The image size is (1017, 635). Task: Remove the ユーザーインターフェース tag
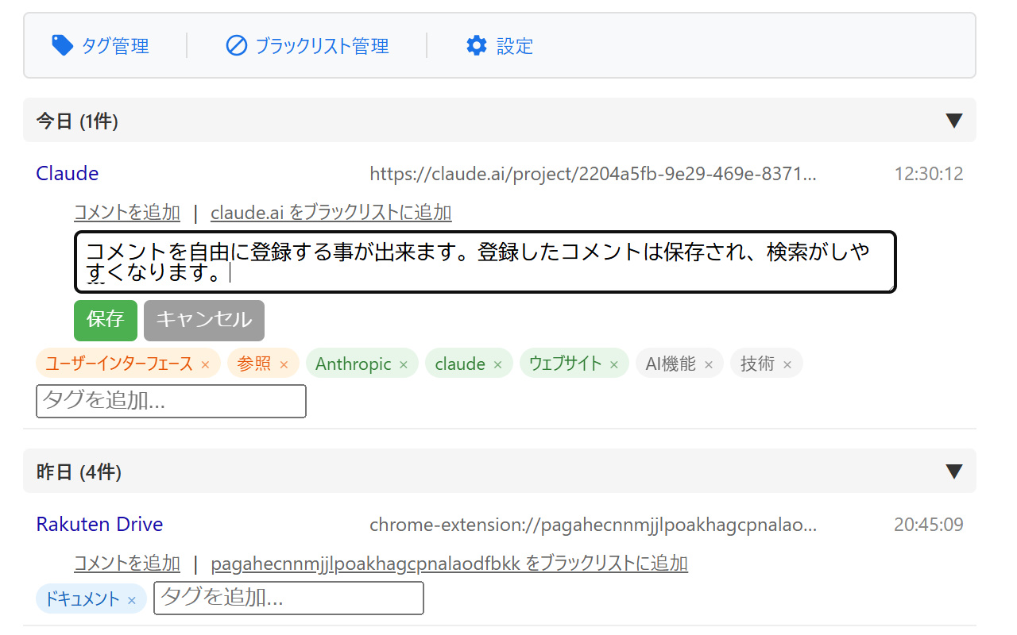(205, 364)
